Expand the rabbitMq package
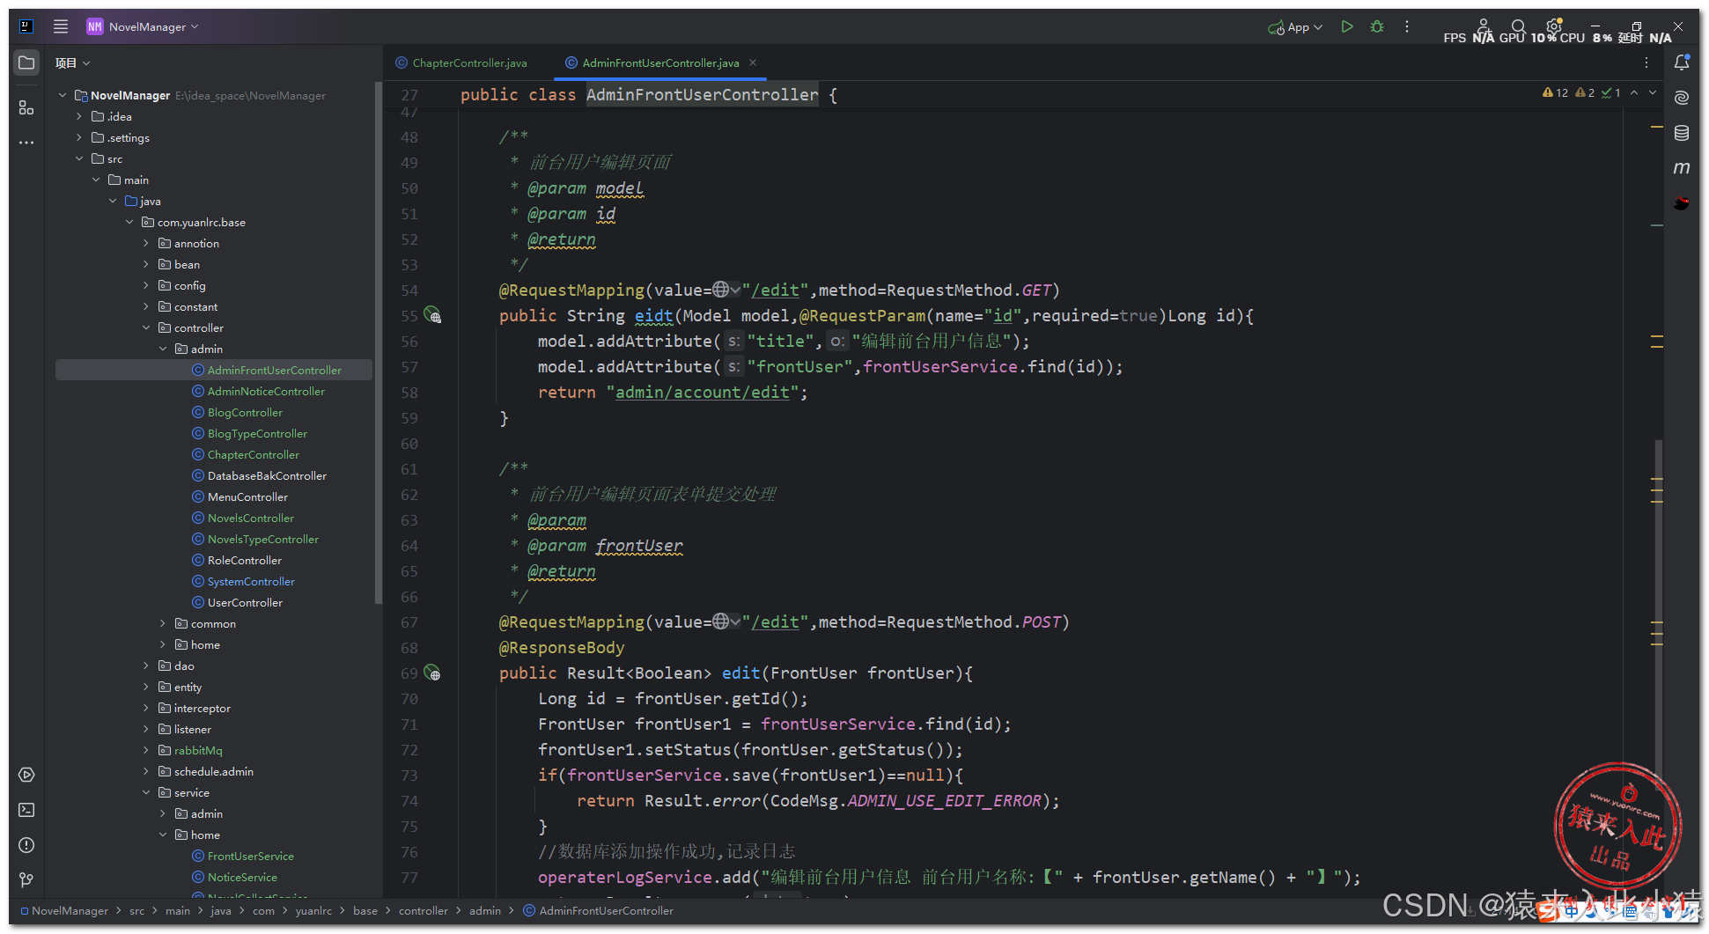Screen dimensions: 1709x934 [146, 750]
